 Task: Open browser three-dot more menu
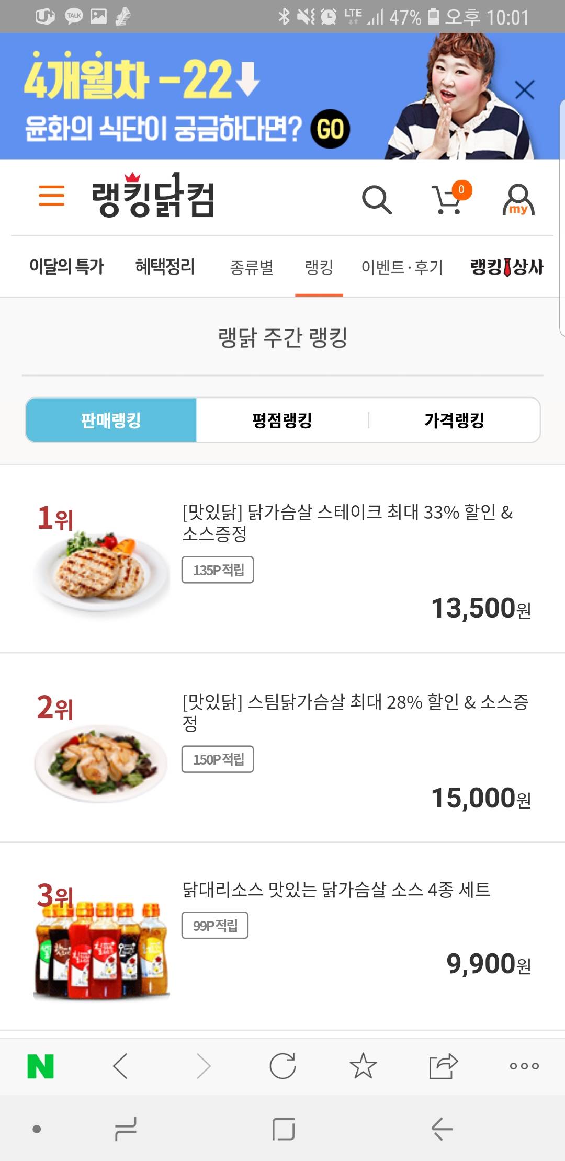524,1066
